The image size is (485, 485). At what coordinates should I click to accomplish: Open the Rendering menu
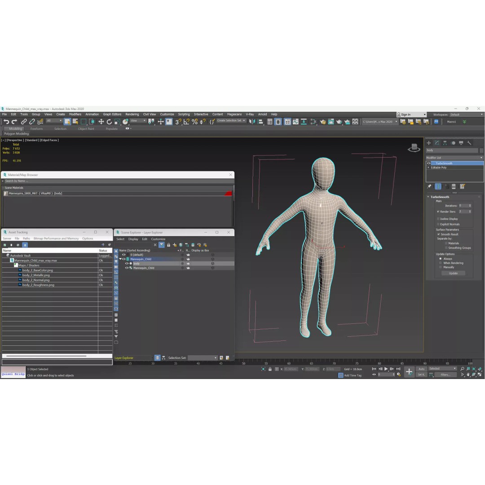click(132, 115)
